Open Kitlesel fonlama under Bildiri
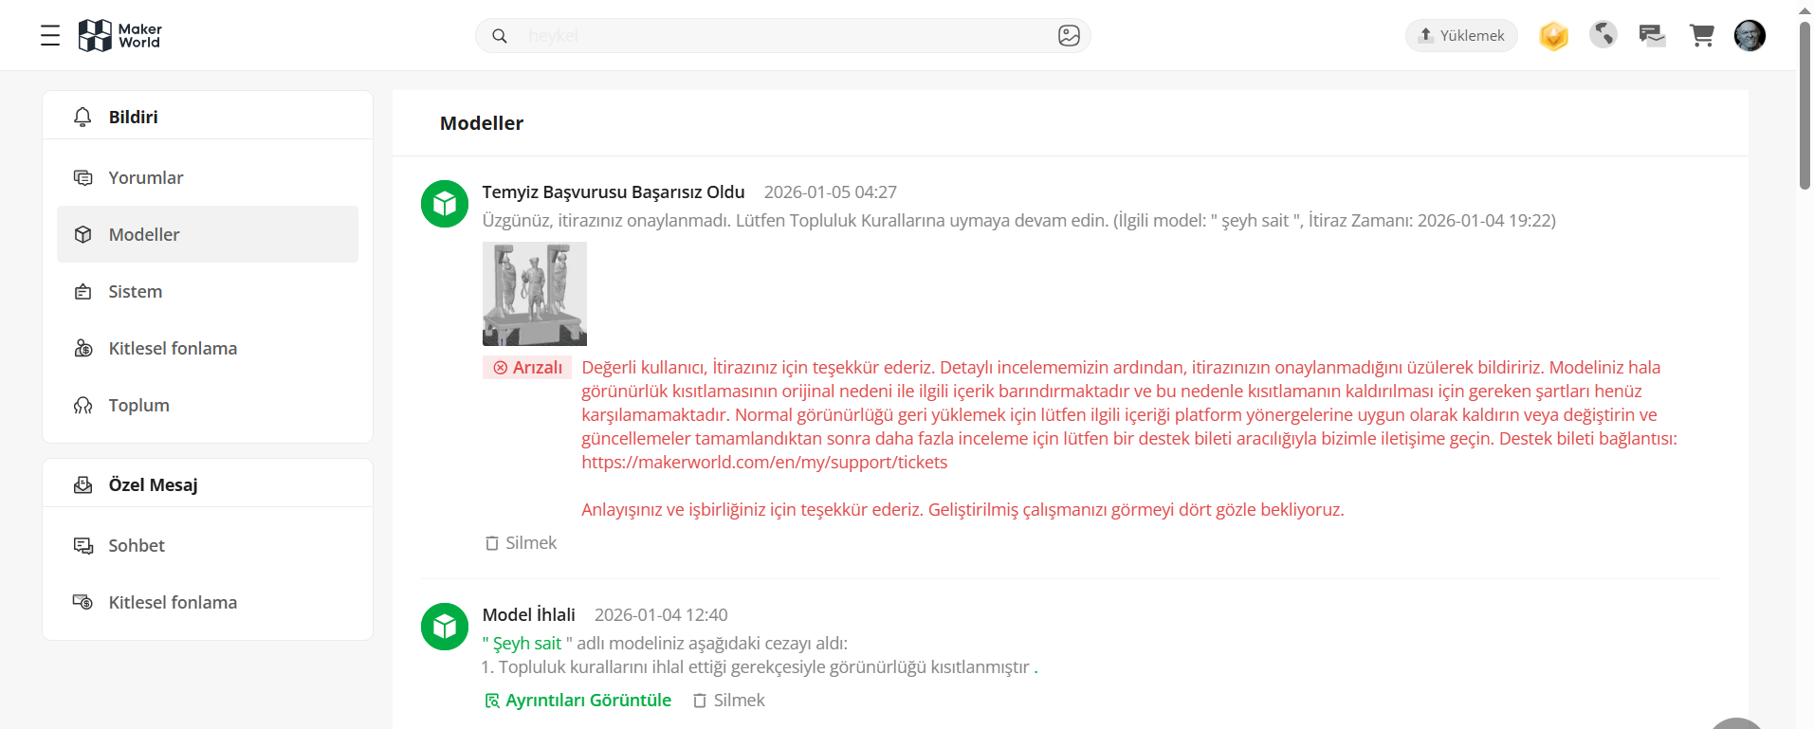The height and width of the screenshot is (729, 1814). click(x=173, y=348)
